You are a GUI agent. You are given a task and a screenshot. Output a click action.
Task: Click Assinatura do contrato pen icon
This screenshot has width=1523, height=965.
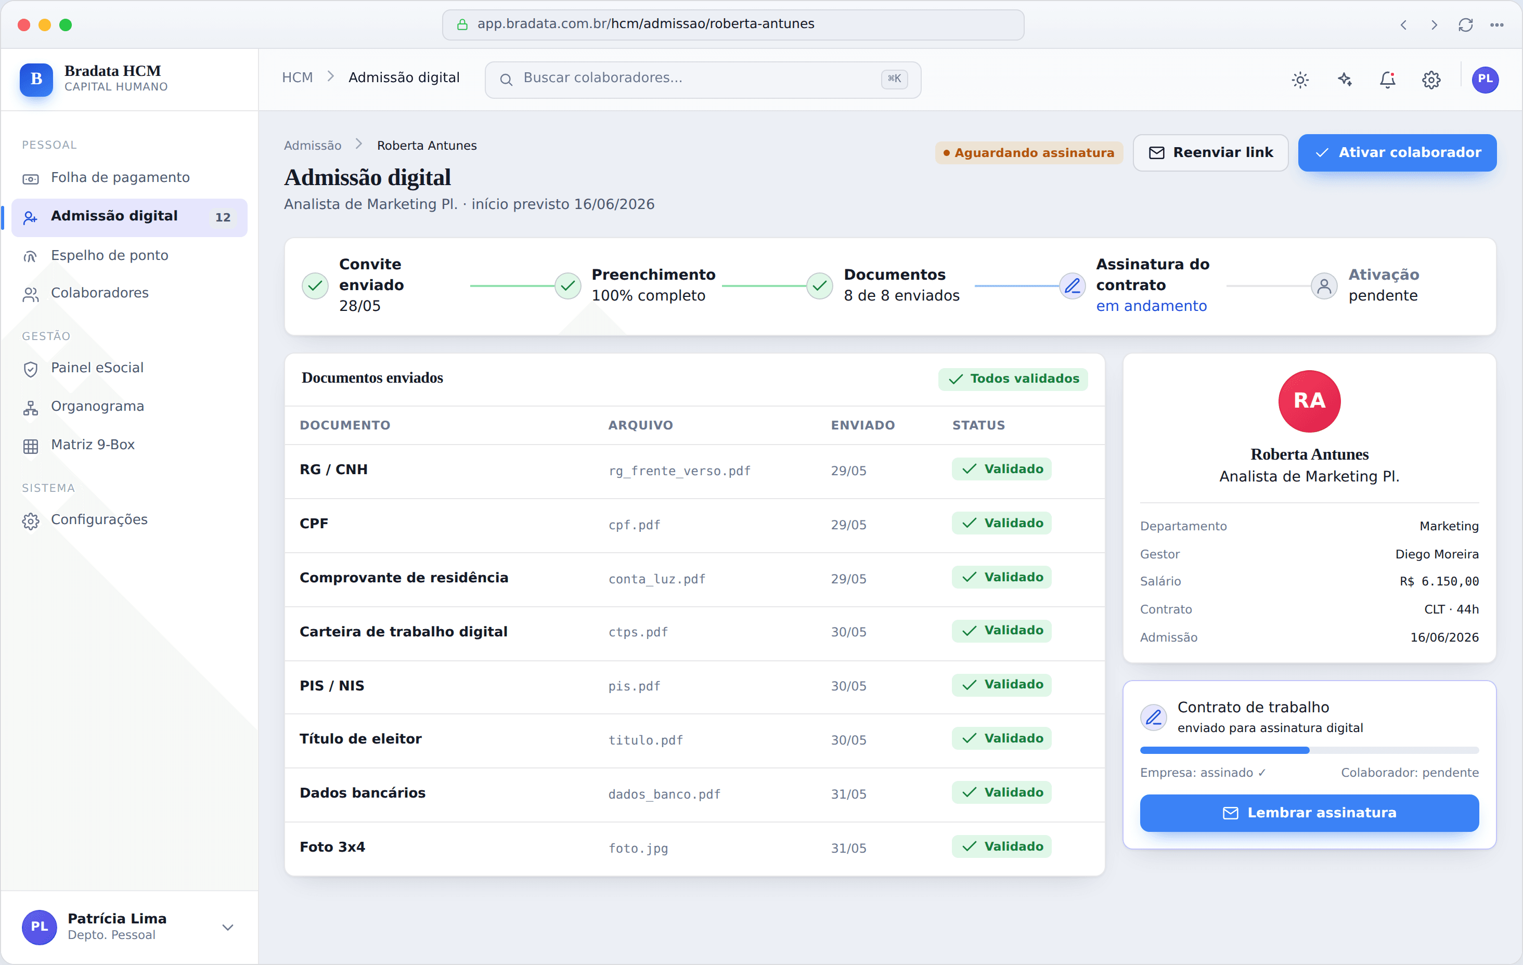pyautogui.click(x=1072, y=286)
